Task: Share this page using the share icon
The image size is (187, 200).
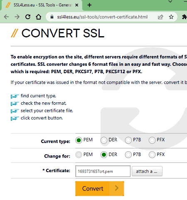Action: 160,17
